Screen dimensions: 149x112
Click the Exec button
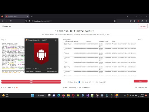(141, 81)
